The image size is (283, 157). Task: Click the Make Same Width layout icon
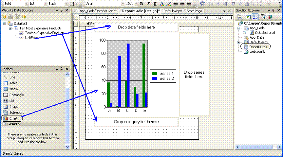pyautogui.click(x=255, y=4)
